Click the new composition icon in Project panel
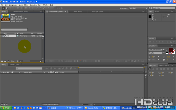176x110 pixels. coord(9,61)
